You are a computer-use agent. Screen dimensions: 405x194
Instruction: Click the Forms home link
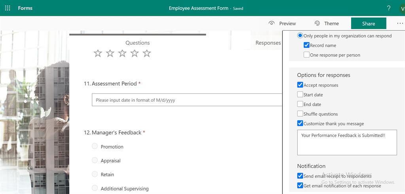pos(25,8)
